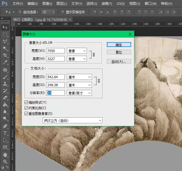Uncheck 约束比例(C) checkbox
This screenshot has height=171, width=182.
point(26,108)
